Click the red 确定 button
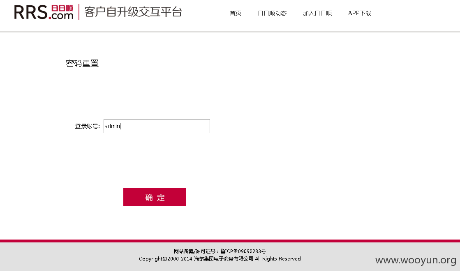This screenshot has width=460, height=272. 155,197
